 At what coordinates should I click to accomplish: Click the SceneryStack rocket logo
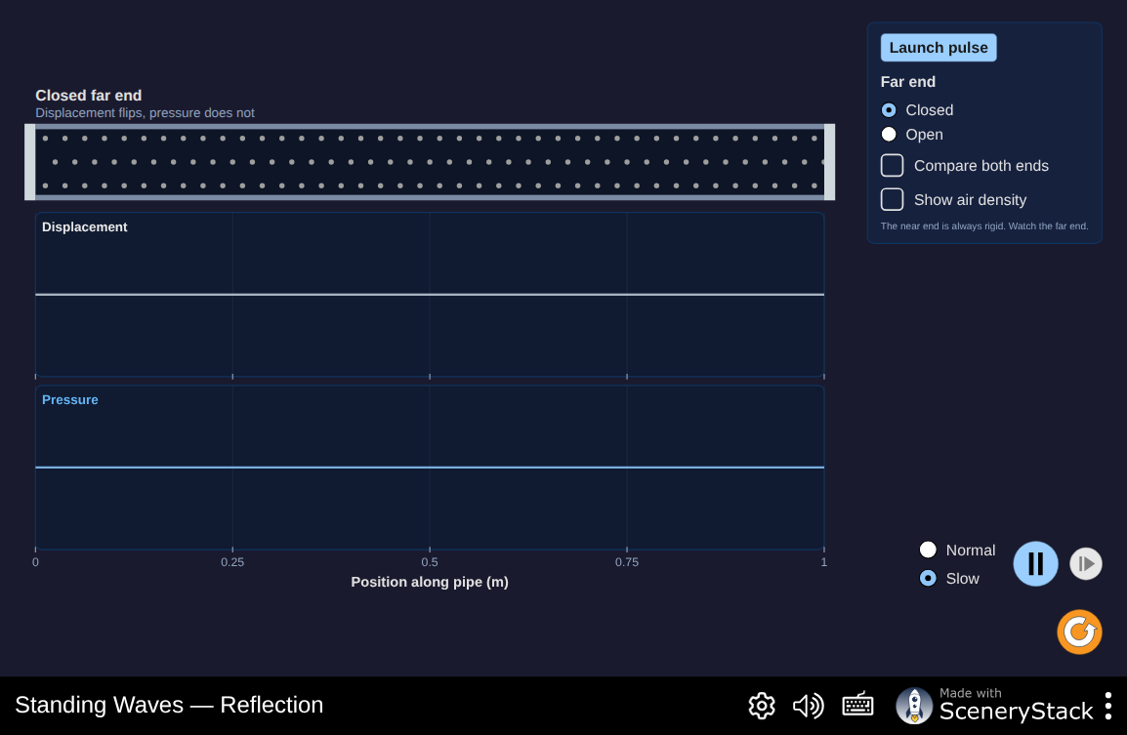pyautogui.click(x=913, y=706)
